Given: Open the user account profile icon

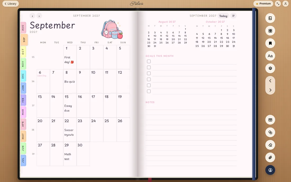Looking at the screenshot, I should pyautogui.click(x=285, y=4).
